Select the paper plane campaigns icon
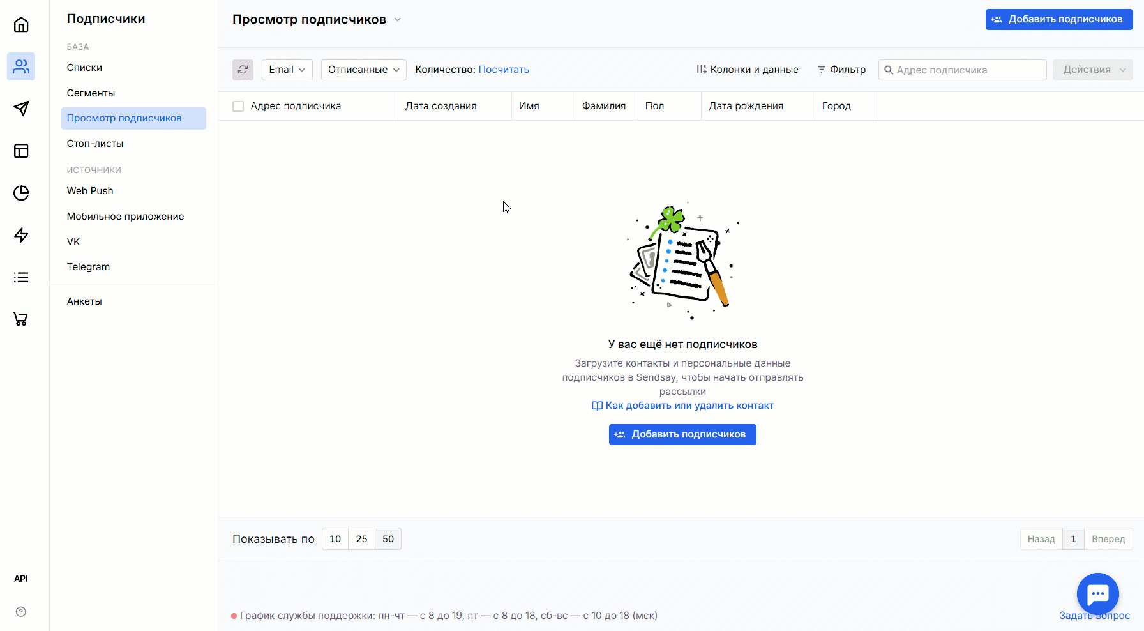This screenshot has width=1144, height=631. [x=21, y=109]
